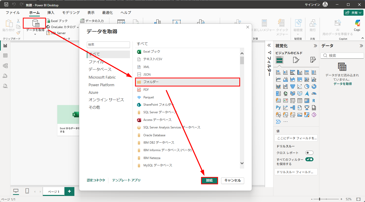The height and width of the screenshot is (202, 365).
Task: Open the Format visual paintbrush tab
Action: point(296,60)
